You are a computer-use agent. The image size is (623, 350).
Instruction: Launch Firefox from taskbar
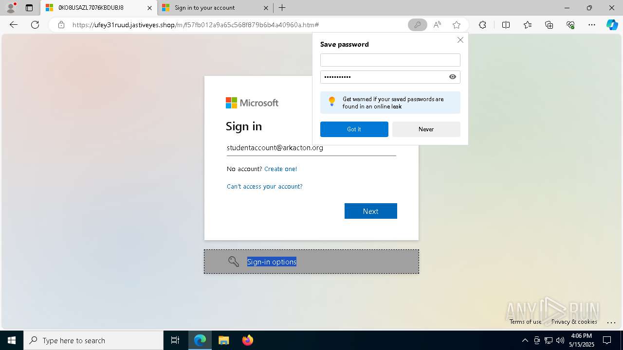click(x=248, y=340)
